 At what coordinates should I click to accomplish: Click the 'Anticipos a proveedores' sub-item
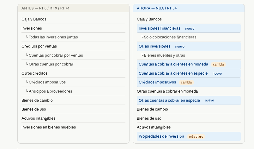click(50, 91)
